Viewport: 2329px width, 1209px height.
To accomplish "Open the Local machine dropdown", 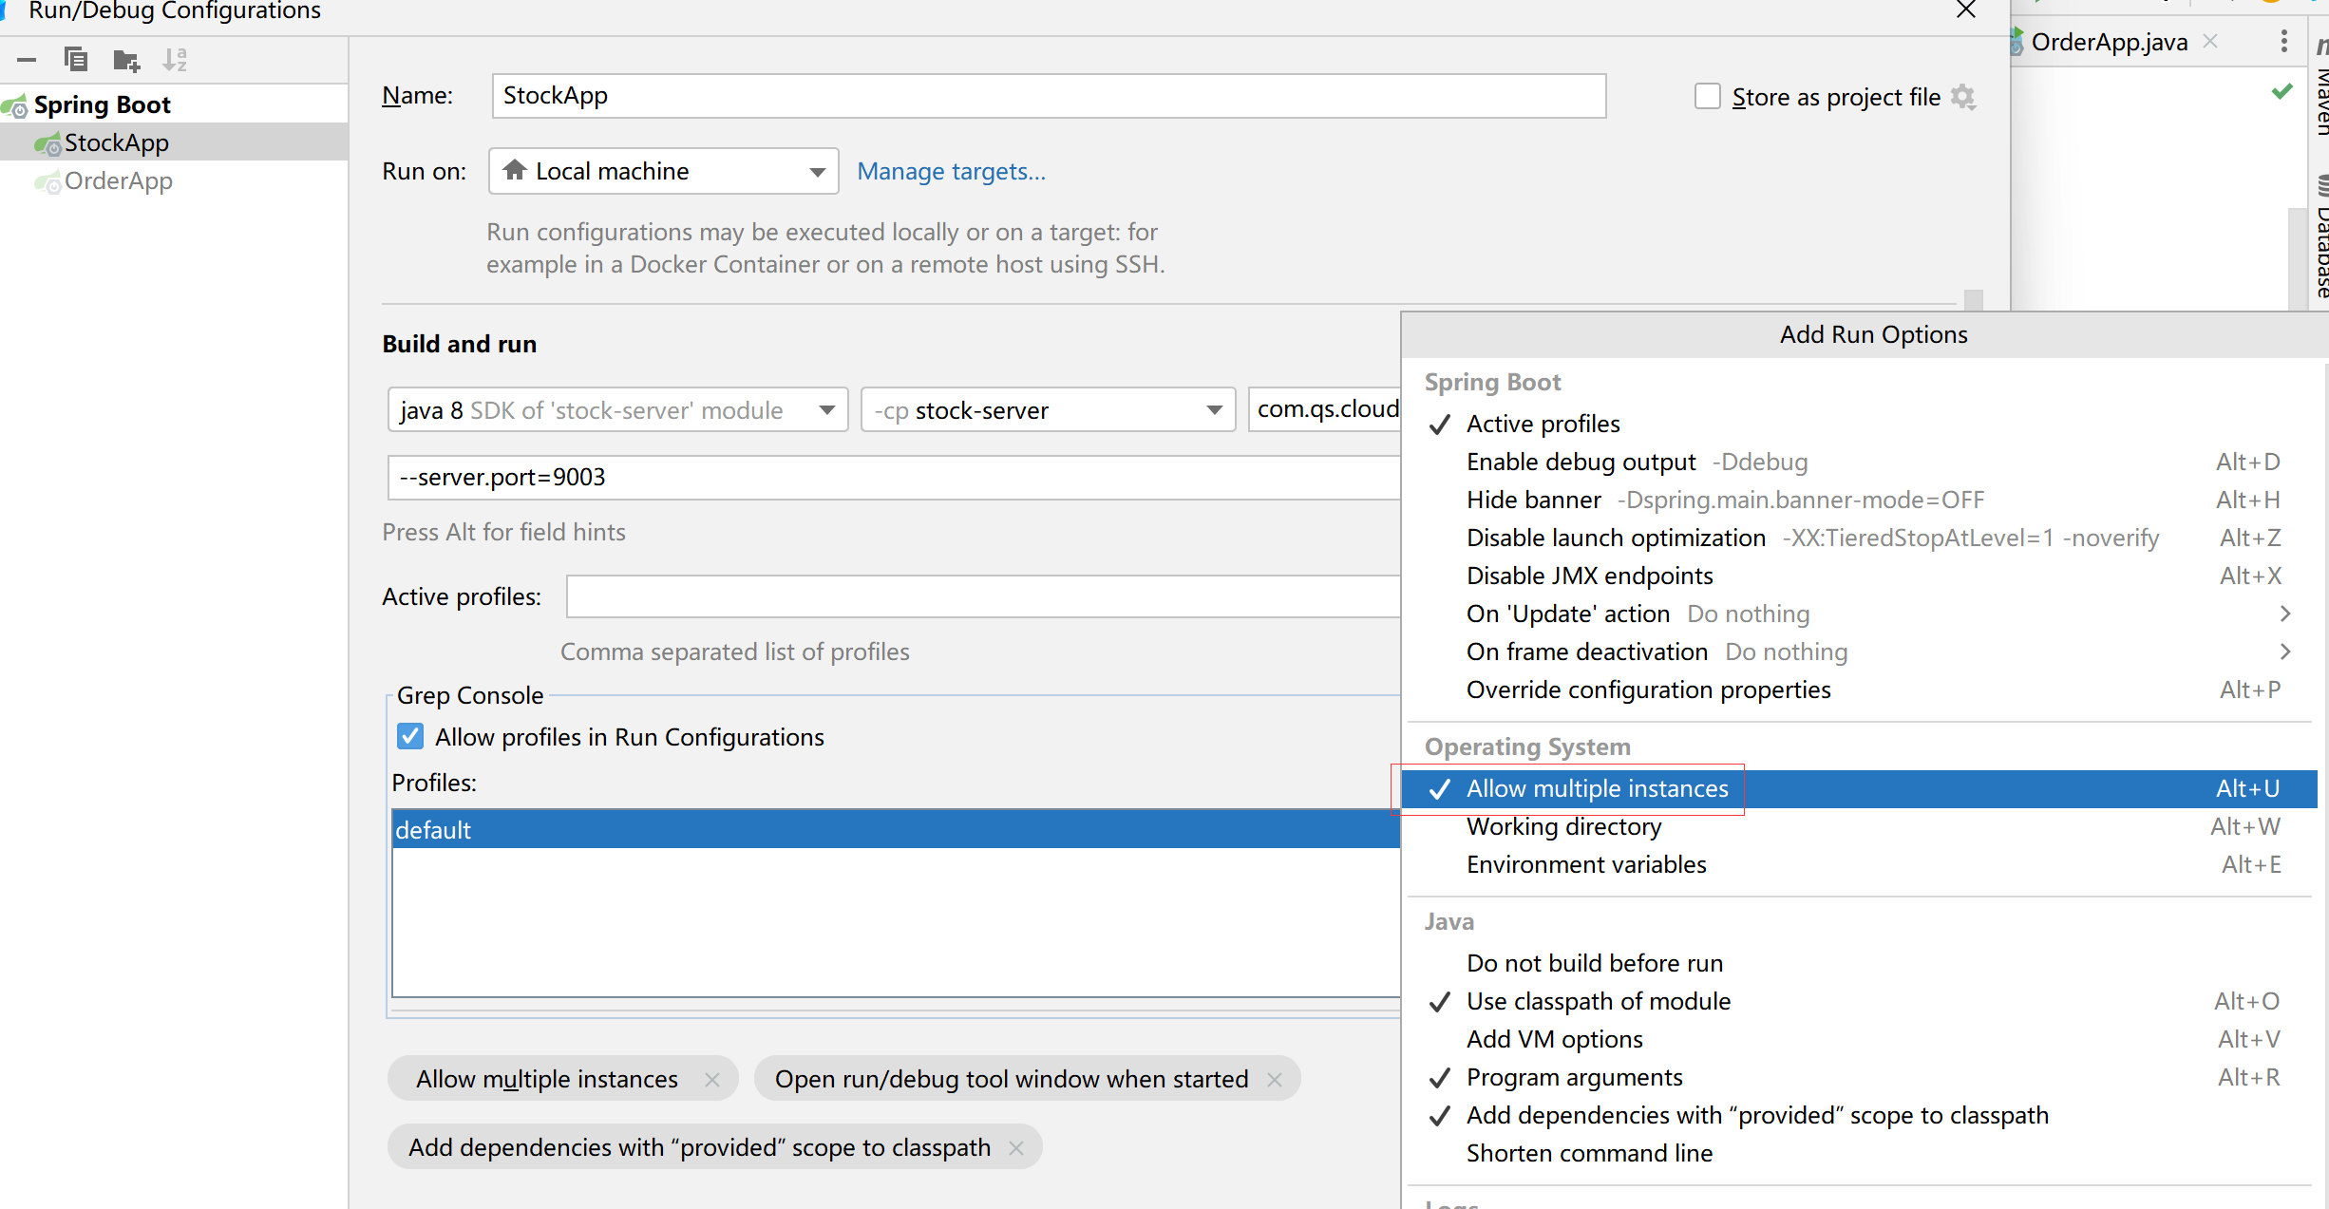I will point(663,171).
